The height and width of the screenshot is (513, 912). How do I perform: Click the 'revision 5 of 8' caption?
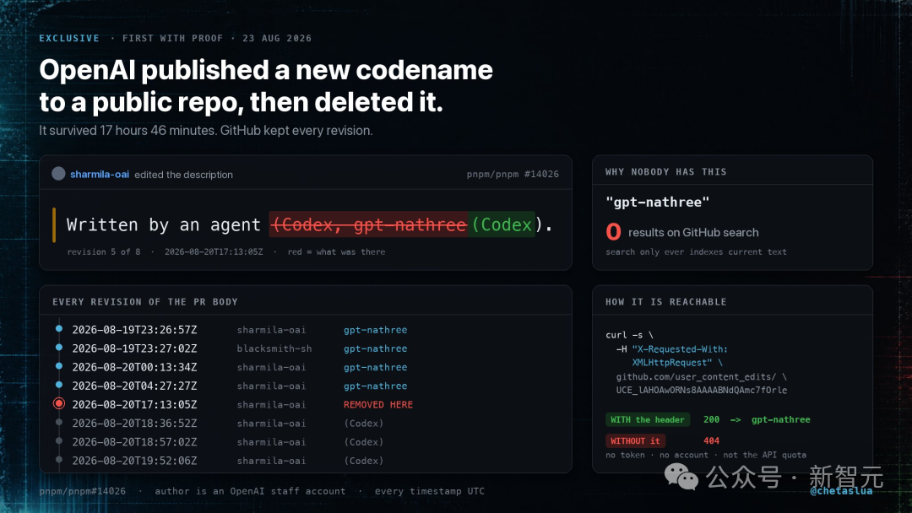click(x=104, y=252)
